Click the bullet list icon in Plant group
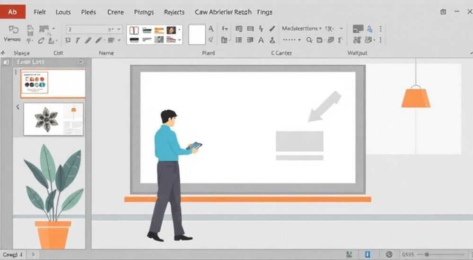 click(x=238, y=40)
